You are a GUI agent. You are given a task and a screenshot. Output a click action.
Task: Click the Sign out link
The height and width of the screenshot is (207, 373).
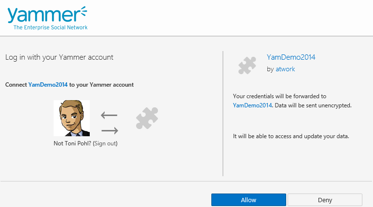pyautogui.click(x=105, y=143)
